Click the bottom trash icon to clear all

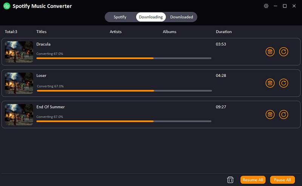[x=230, y=180]
